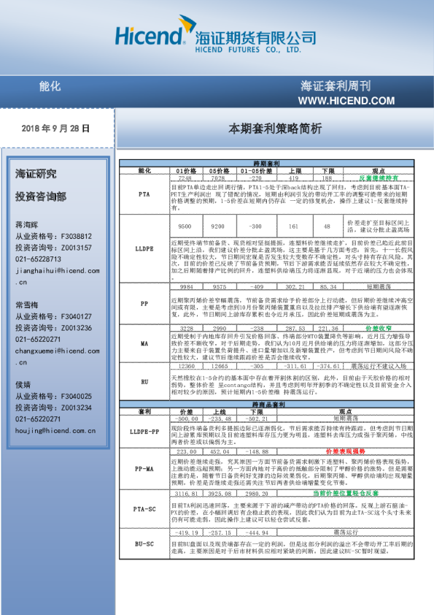
Task: Click the 05价格 column header
Action: (x=220, y=171)
